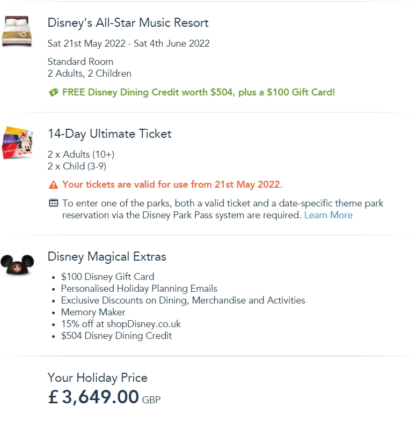Click the stay dates 21st May to 4th June
Viewport: 416px width, 421px height.
click(x=128, y=43)
